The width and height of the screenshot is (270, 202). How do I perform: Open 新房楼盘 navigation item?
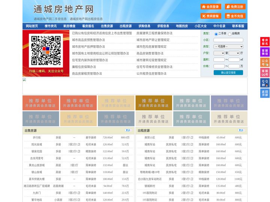click(69, 26)
